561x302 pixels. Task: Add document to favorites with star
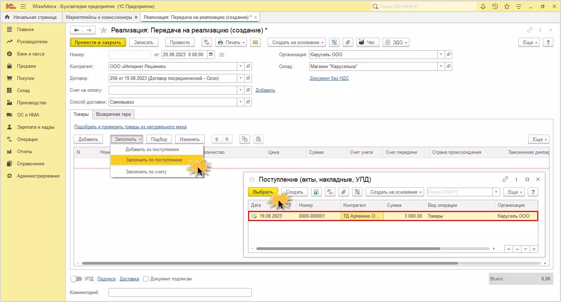[103, 30]
